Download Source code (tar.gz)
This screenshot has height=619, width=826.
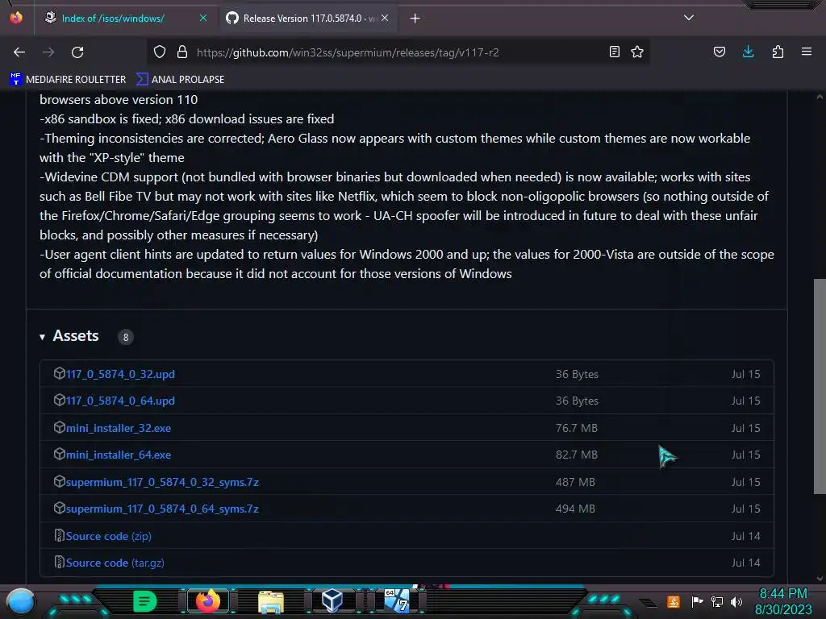coord(115,563)
